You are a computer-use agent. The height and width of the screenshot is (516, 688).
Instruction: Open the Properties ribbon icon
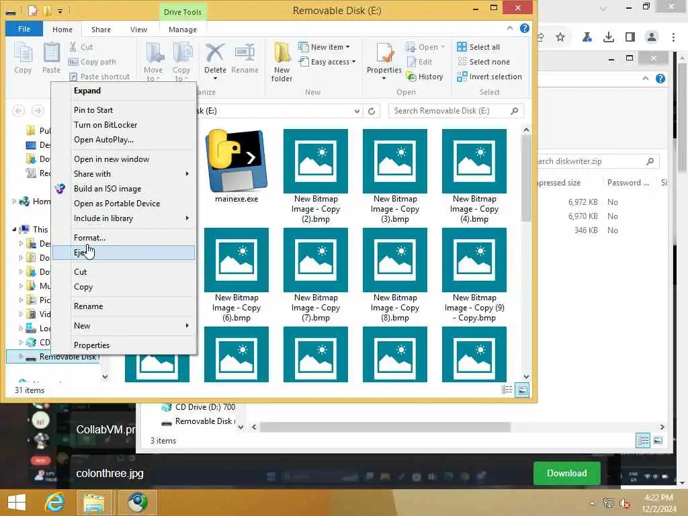[384, 54]
